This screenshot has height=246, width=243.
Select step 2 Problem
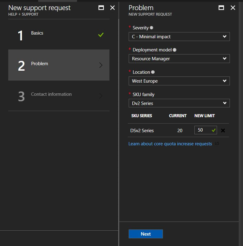59,65
